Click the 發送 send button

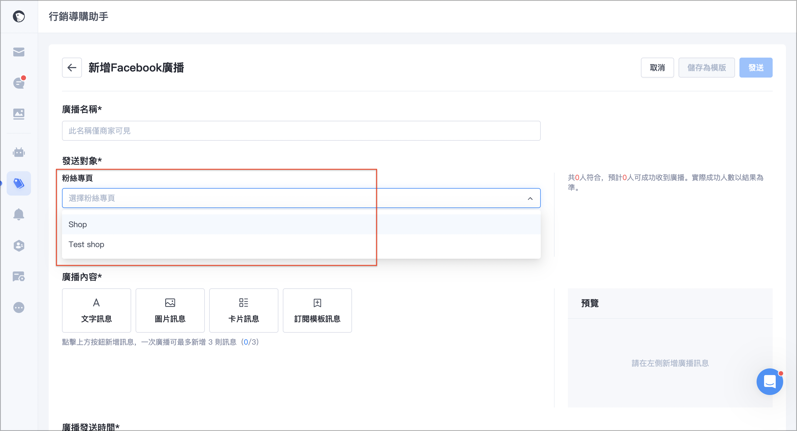[756, 68]
